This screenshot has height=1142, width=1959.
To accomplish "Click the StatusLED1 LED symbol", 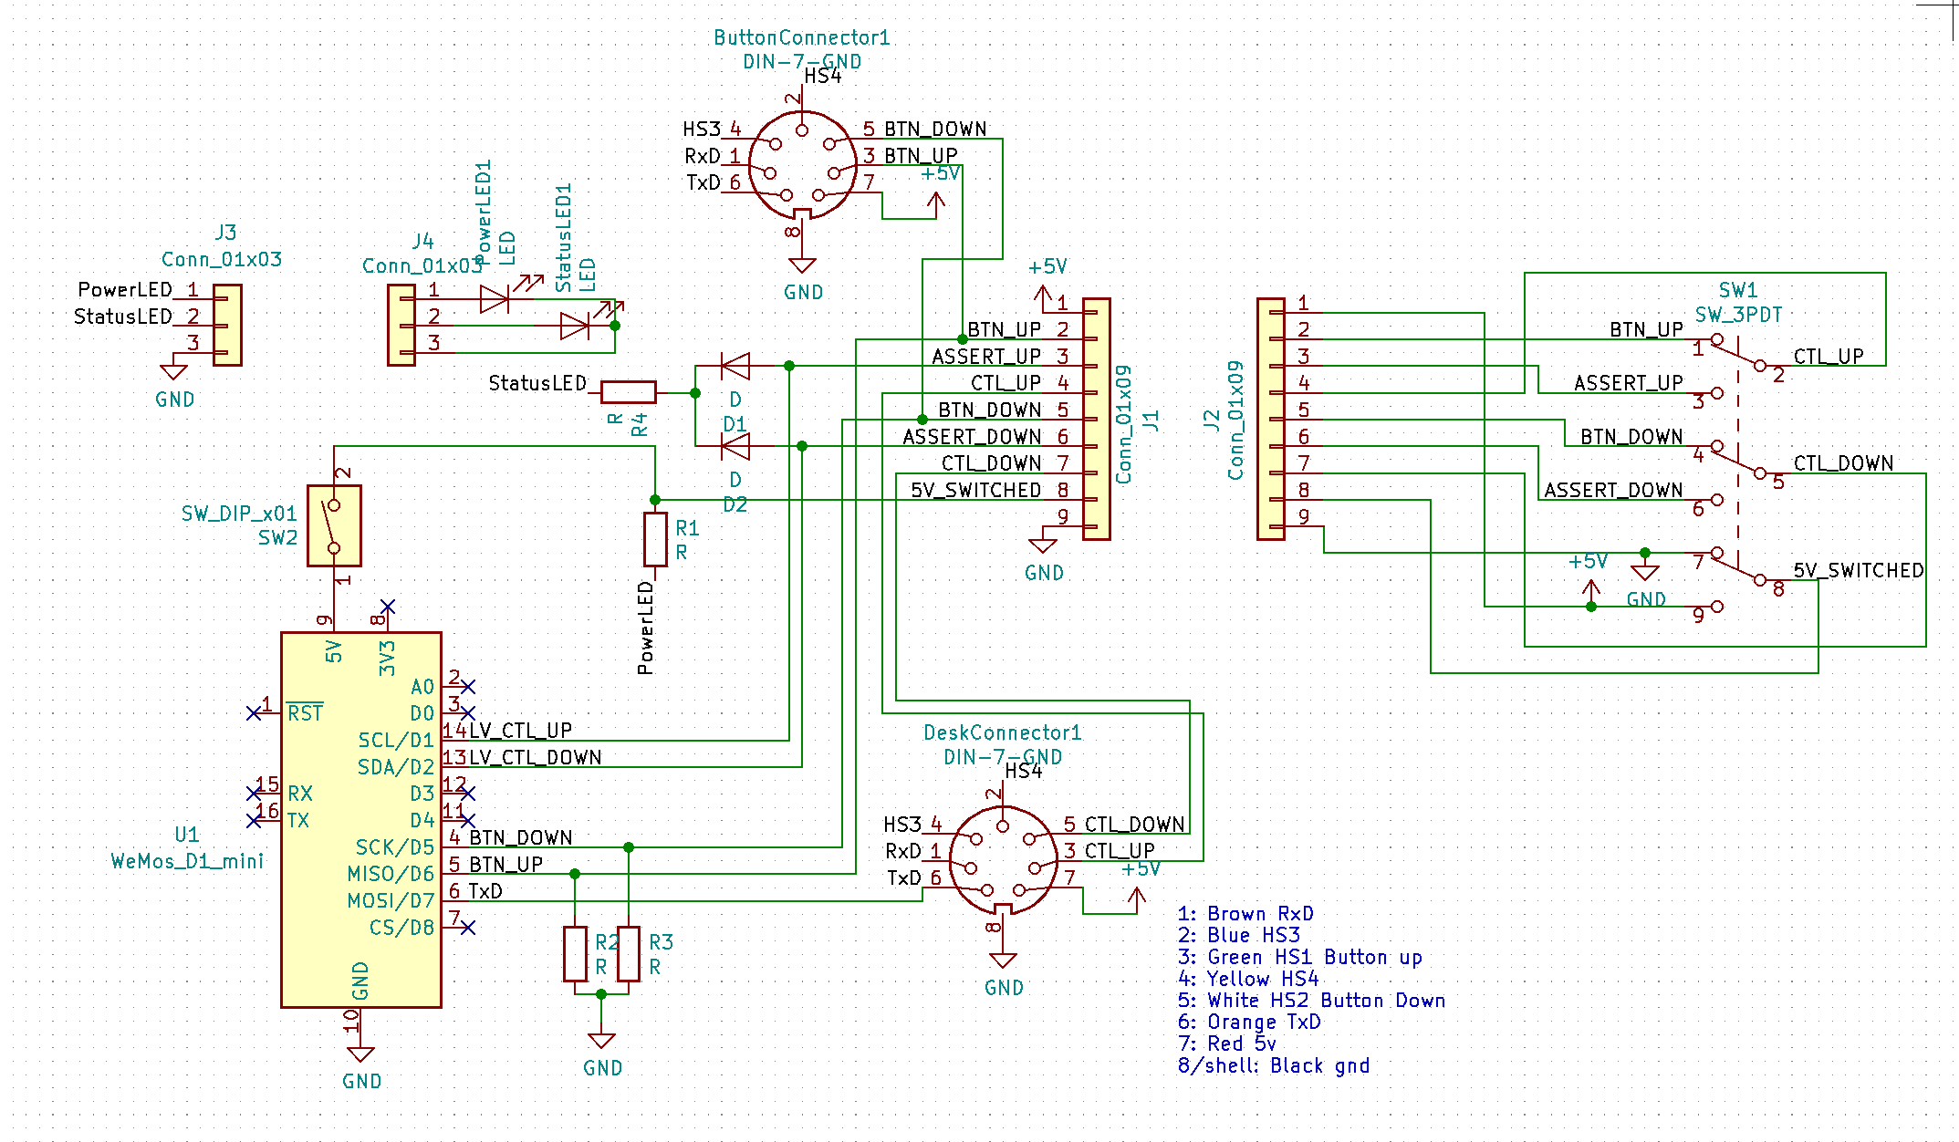I will click(x=575, y=326).
